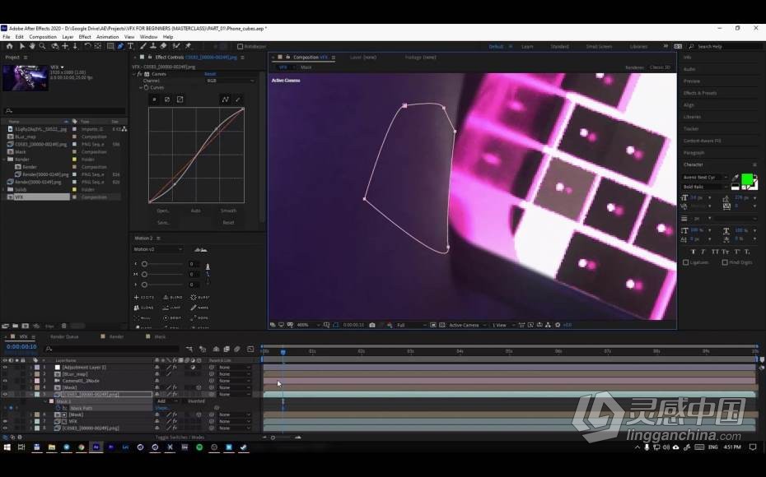Screen dimensions: 766x477
Task: Select the Hand tool
Action: pyautogui.click(x=32, y=46)
